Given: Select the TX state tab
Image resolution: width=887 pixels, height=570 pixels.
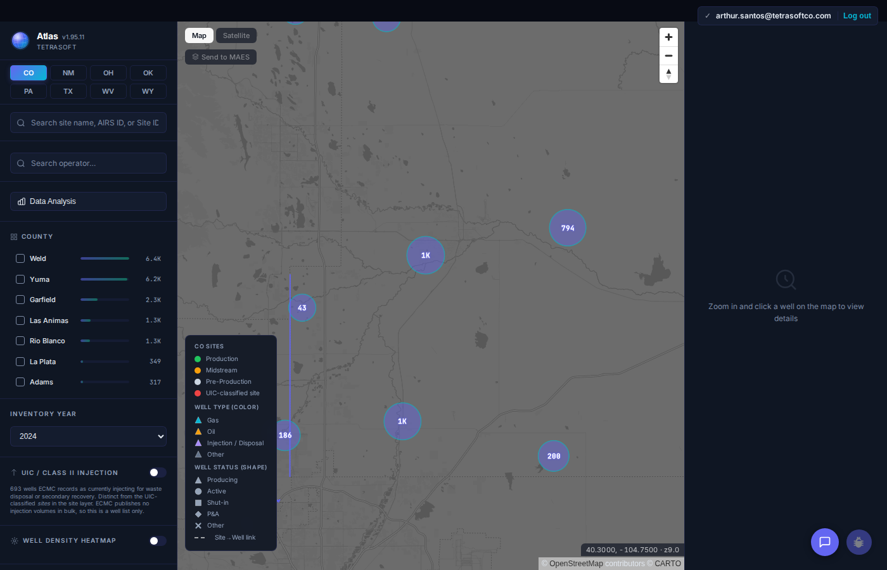Looking at the screenshot, I should (68, 91).
